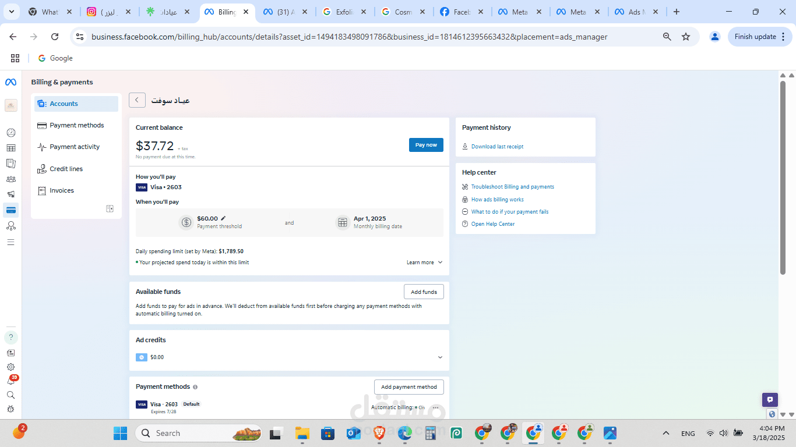The image size is (796, 447).
Task: Select Credit lines in billing navigation
Action: (76, 169)
